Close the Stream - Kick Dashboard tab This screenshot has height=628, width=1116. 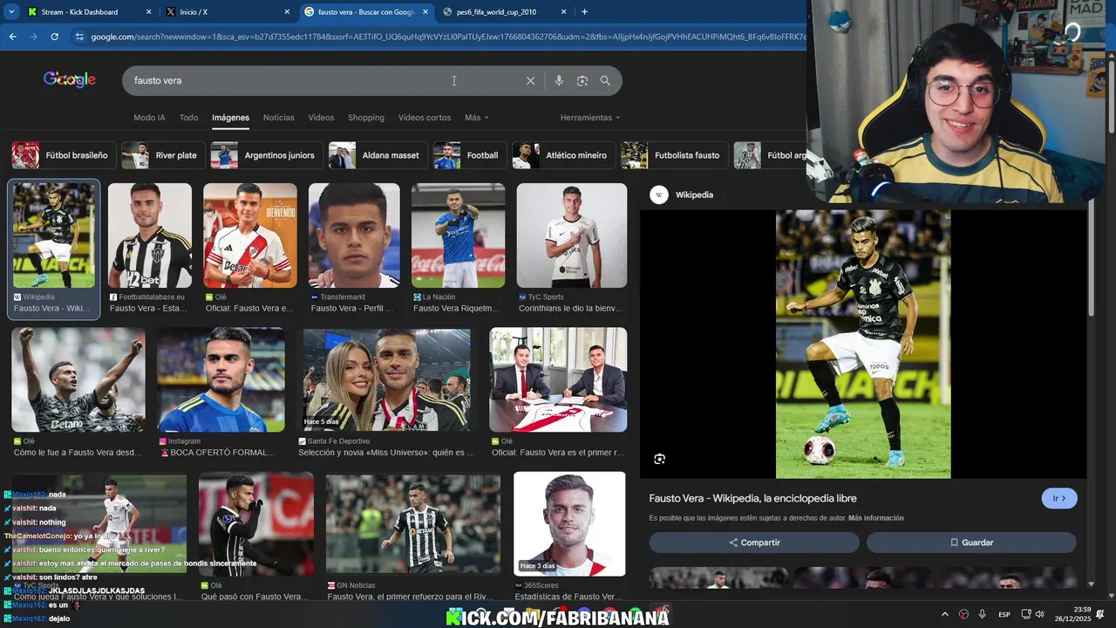pos(148,12)
